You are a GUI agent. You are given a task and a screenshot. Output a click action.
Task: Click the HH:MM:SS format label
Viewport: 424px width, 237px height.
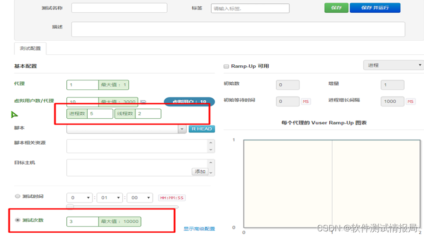tap(171, 198)
